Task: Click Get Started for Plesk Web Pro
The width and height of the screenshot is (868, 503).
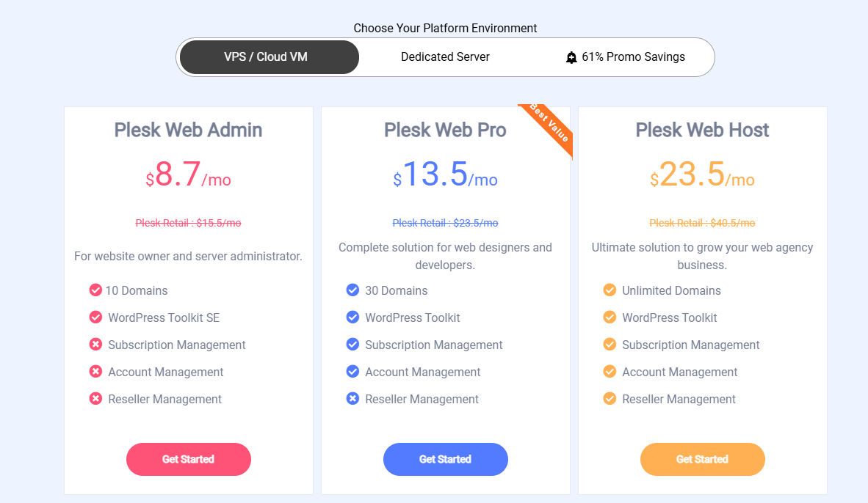Action: [x=445, y=459]
